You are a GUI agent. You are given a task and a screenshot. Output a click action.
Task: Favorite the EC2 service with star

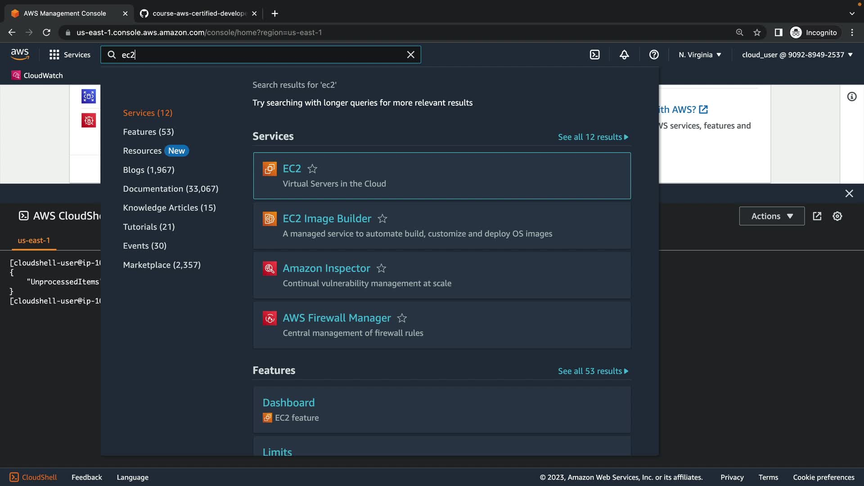pos(312,169)
